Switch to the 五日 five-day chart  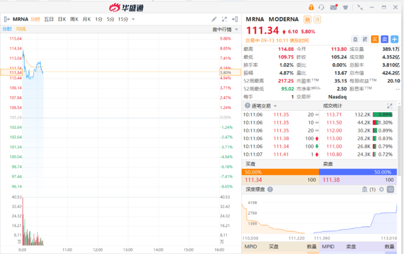48,19
